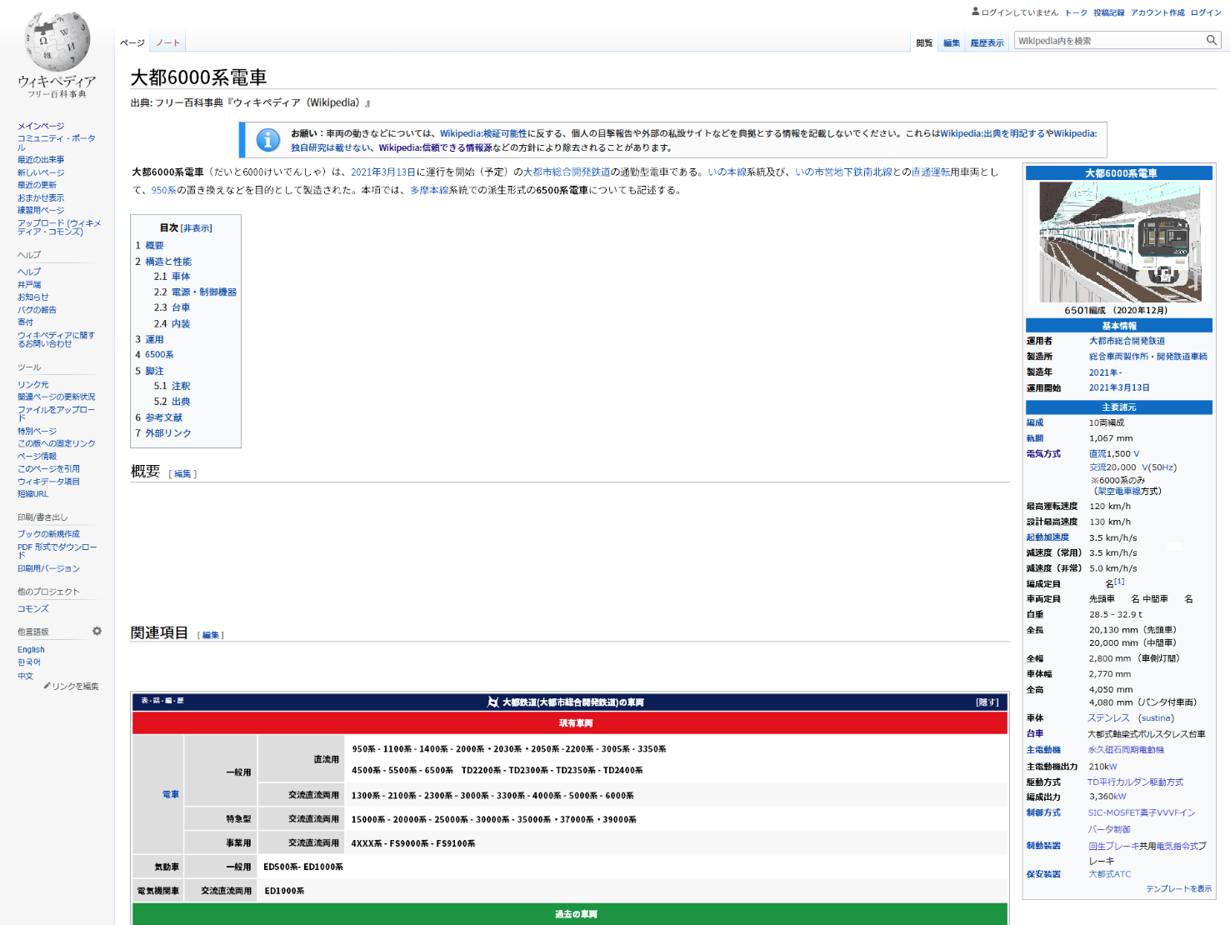
Task: Hide table of contents via 非表示
Action: (x=197, y=228)
